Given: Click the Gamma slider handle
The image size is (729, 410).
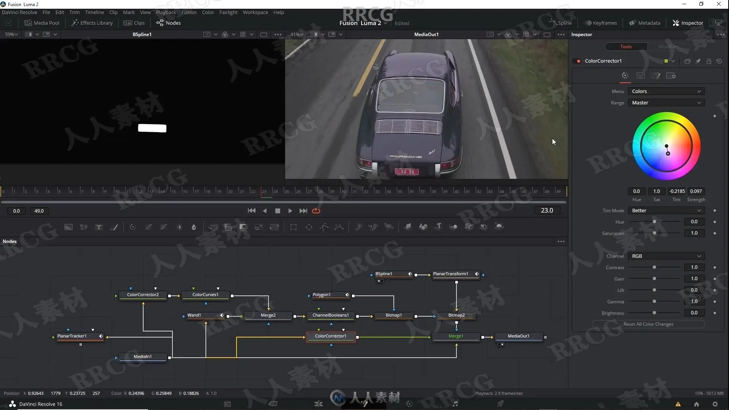Looking at the screenshot, I should (x=654, y=301).
